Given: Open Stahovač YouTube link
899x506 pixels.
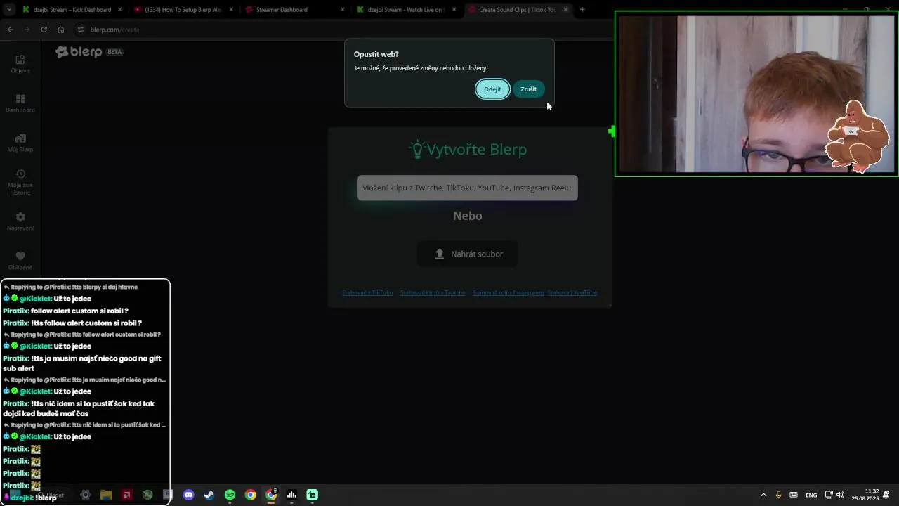Looking at the screenshot, I should tap(572, 292).
